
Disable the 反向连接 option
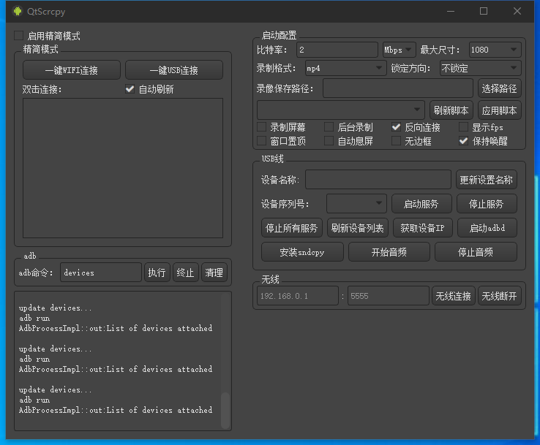click(x=397, y=127)
